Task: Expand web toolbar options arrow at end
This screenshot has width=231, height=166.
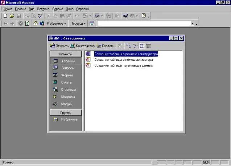Action: (197, 24)
